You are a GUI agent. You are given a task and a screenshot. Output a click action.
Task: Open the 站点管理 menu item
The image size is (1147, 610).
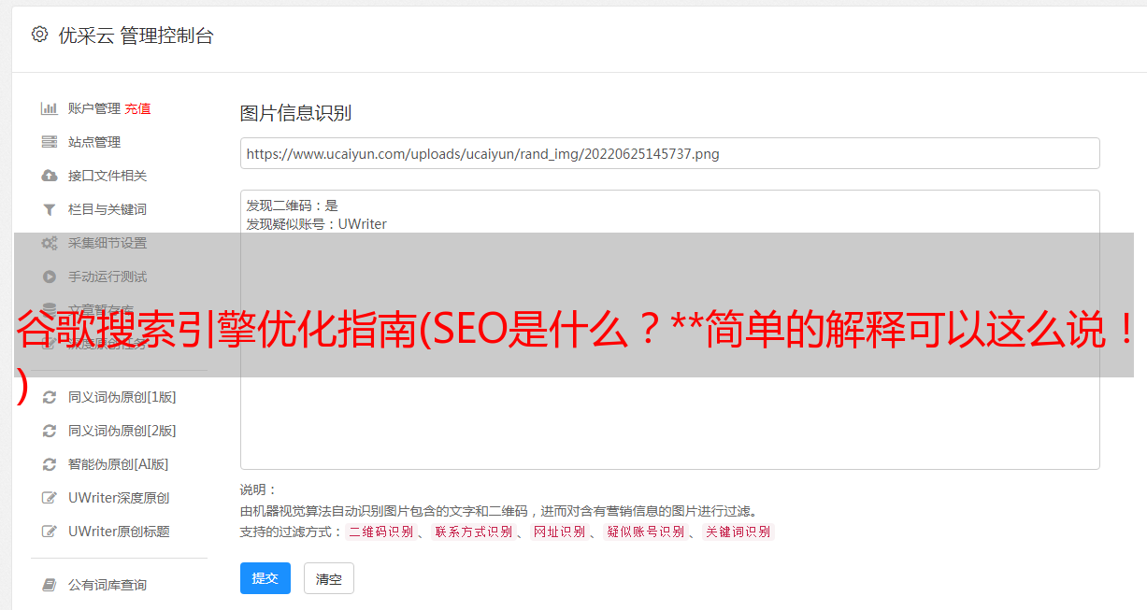[94, 142]
